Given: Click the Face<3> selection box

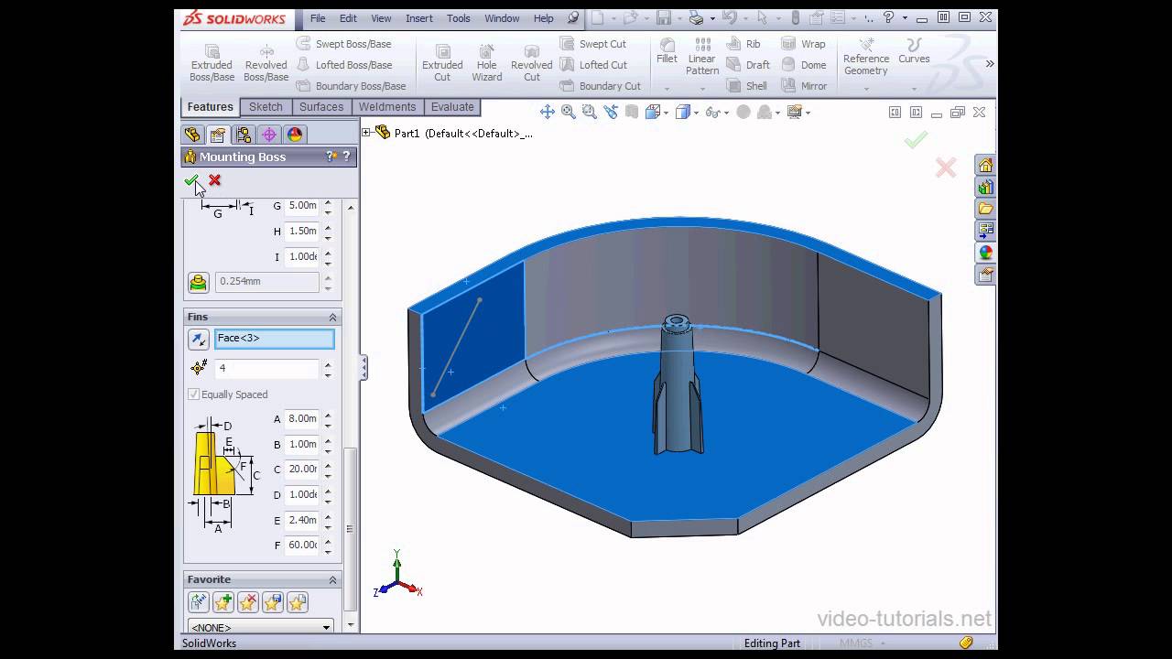Looking at the screenshot, I should [275, 340].
